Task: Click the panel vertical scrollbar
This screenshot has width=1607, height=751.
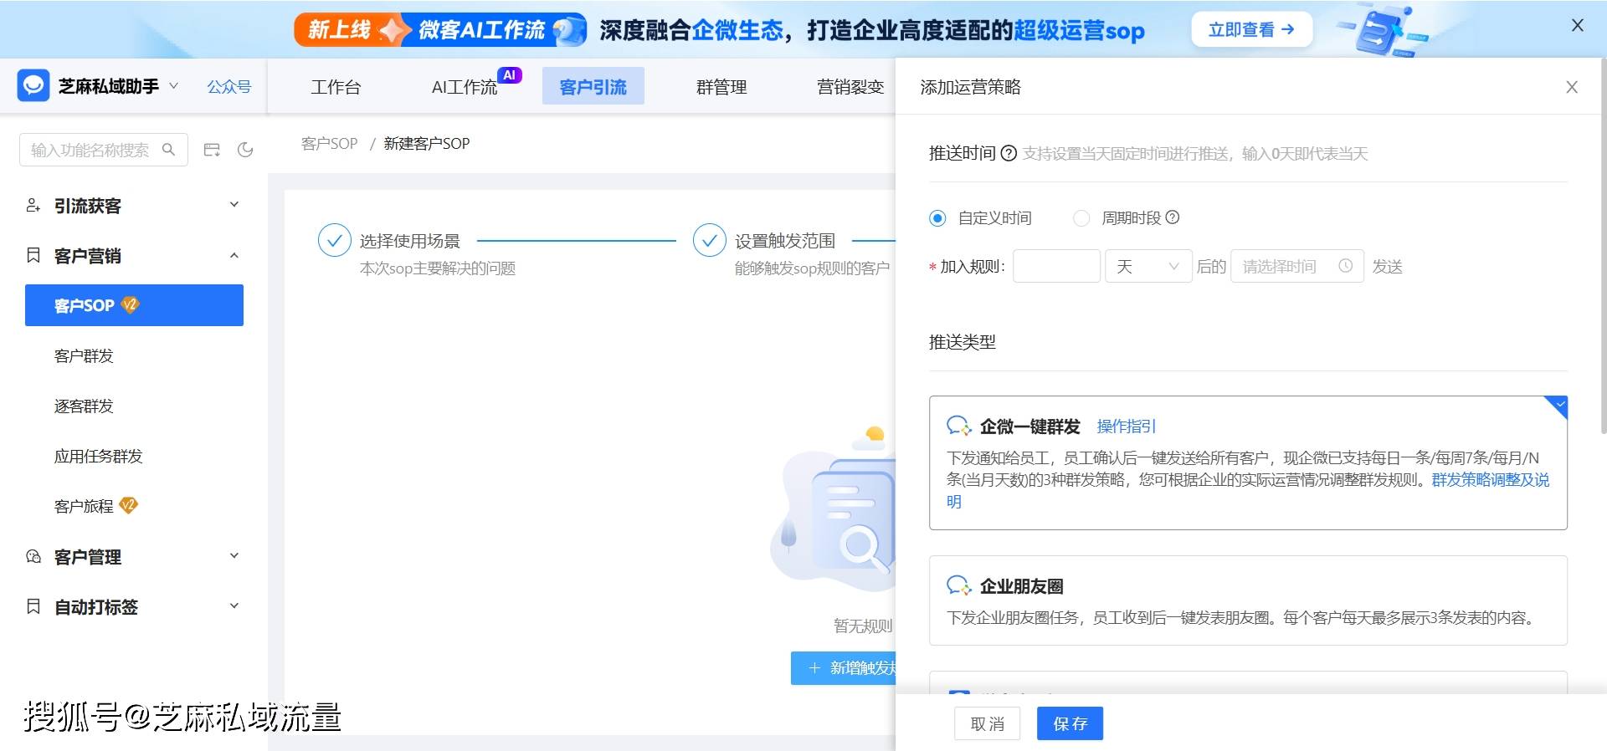Action: [x=1602, y=246]
